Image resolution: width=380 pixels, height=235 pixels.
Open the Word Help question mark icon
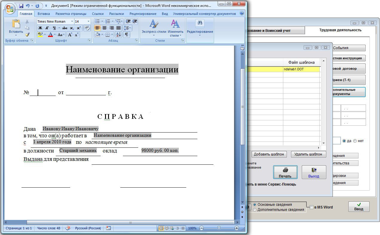241,13
